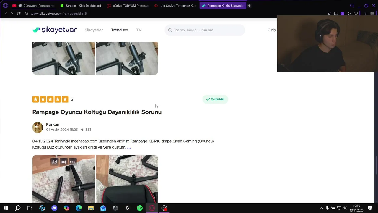Show hidden system tray icons
This screenshot has width=378, height=213.
coord(321,208)
